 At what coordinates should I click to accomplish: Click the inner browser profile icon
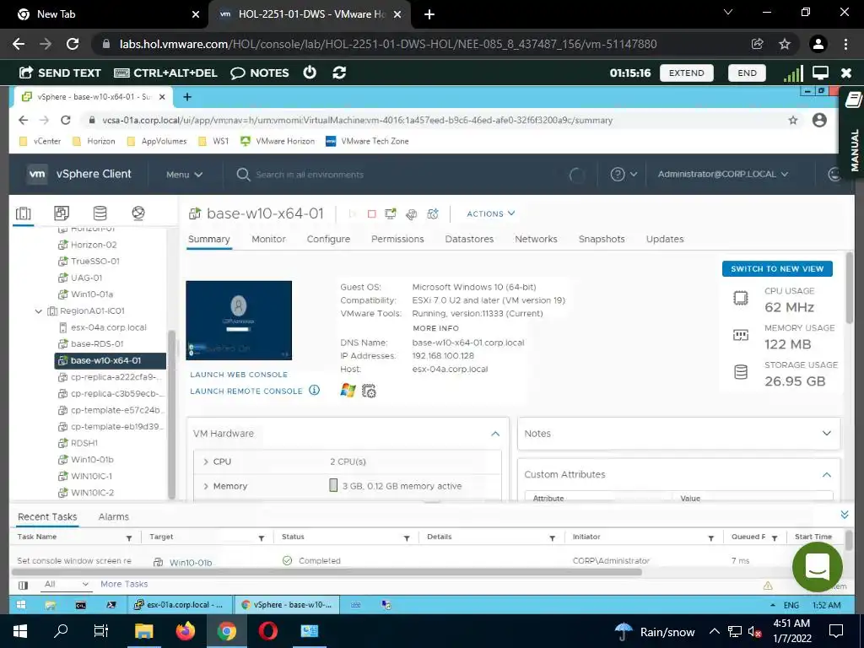tap(819, 120)
